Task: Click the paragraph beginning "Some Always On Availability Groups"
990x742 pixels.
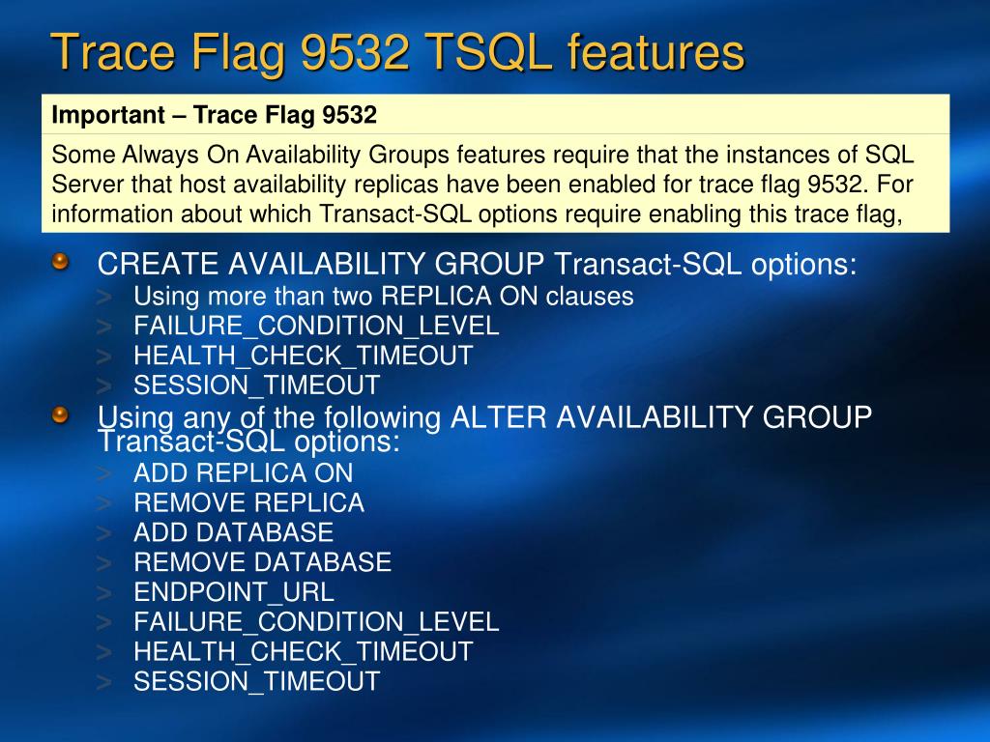Action: point(482,184)
